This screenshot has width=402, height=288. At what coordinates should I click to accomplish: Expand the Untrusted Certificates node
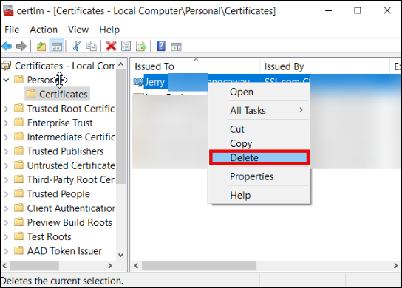click(x=7, y=165)
